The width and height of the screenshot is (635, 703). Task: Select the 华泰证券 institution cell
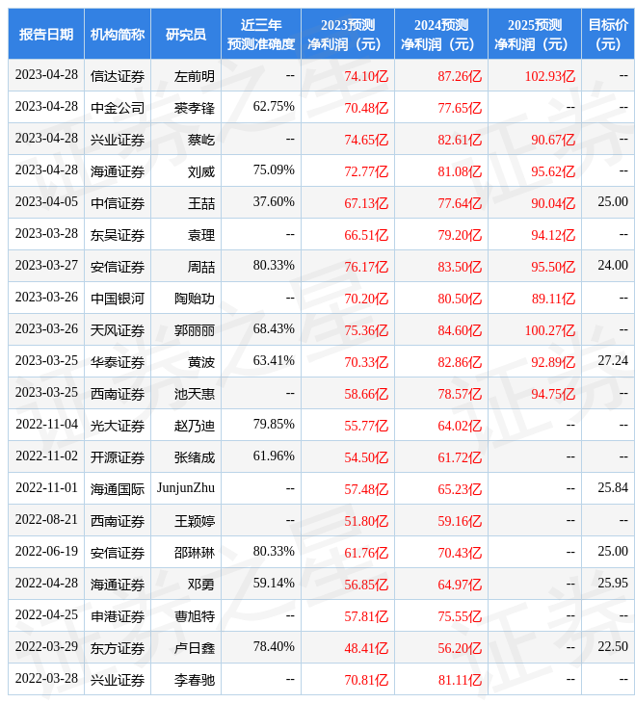[x=118, y=362]
